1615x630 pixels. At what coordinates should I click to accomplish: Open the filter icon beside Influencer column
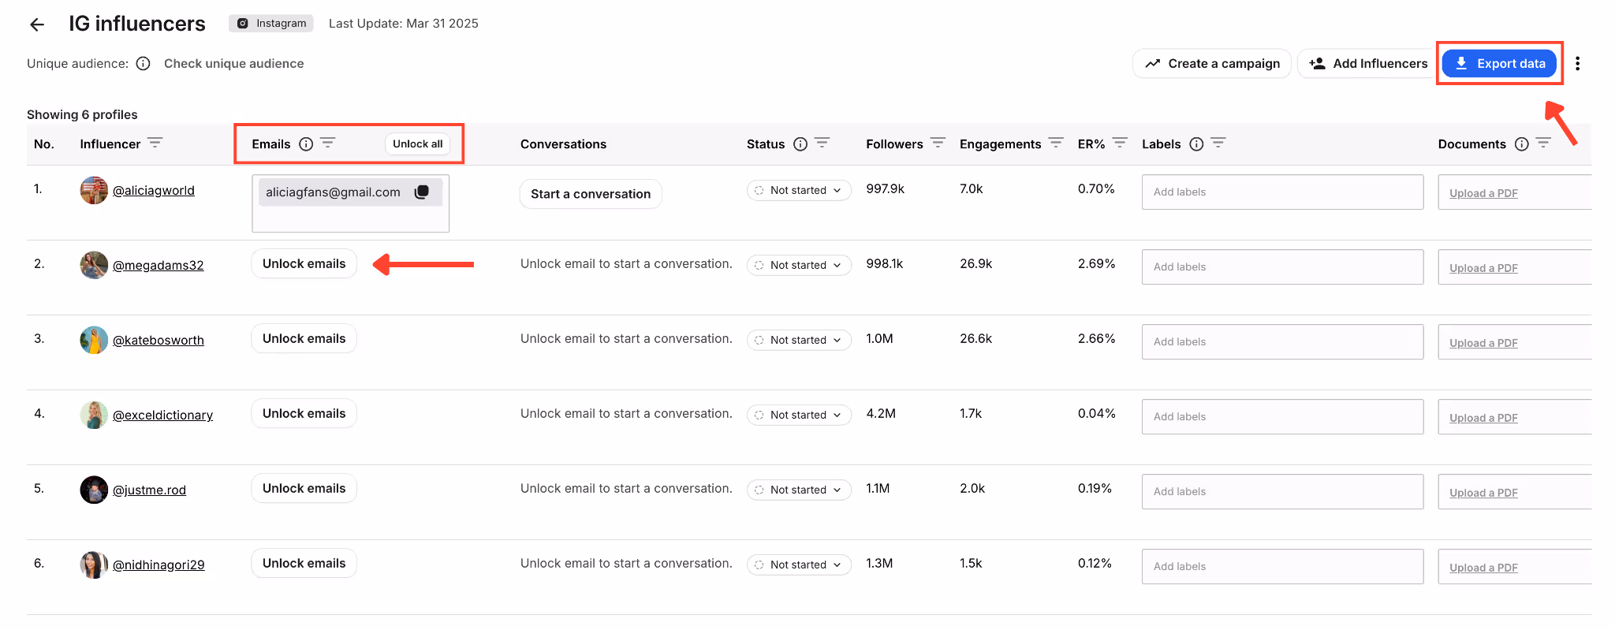coord(155,143)
